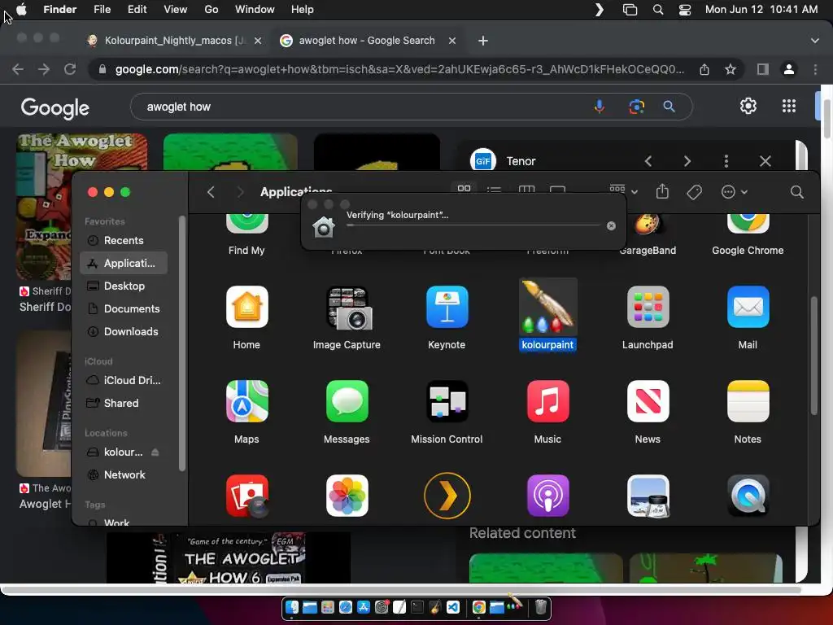Open the Notes app icon
833x625 pixels.
[x=748, y=401]
